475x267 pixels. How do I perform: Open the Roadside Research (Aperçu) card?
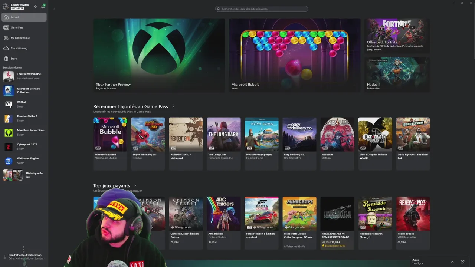375,223
